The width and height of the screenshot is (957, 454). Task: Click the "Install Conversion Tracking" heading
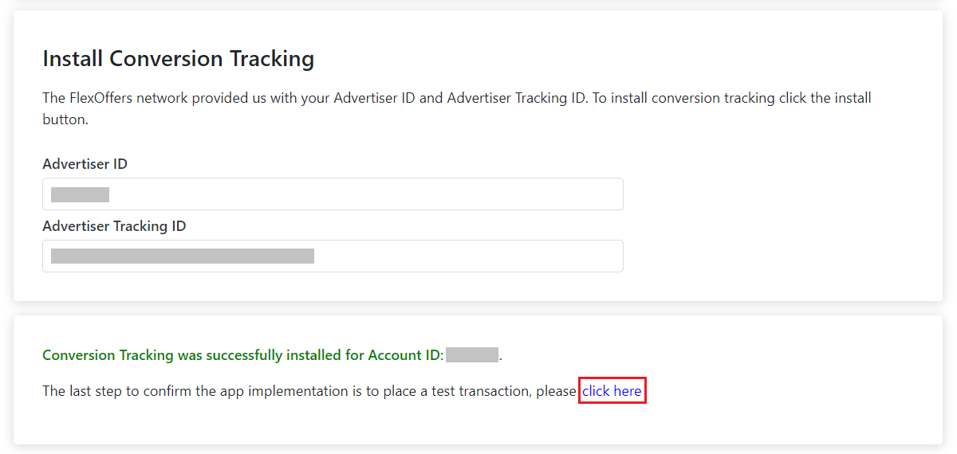pos(178,59)
